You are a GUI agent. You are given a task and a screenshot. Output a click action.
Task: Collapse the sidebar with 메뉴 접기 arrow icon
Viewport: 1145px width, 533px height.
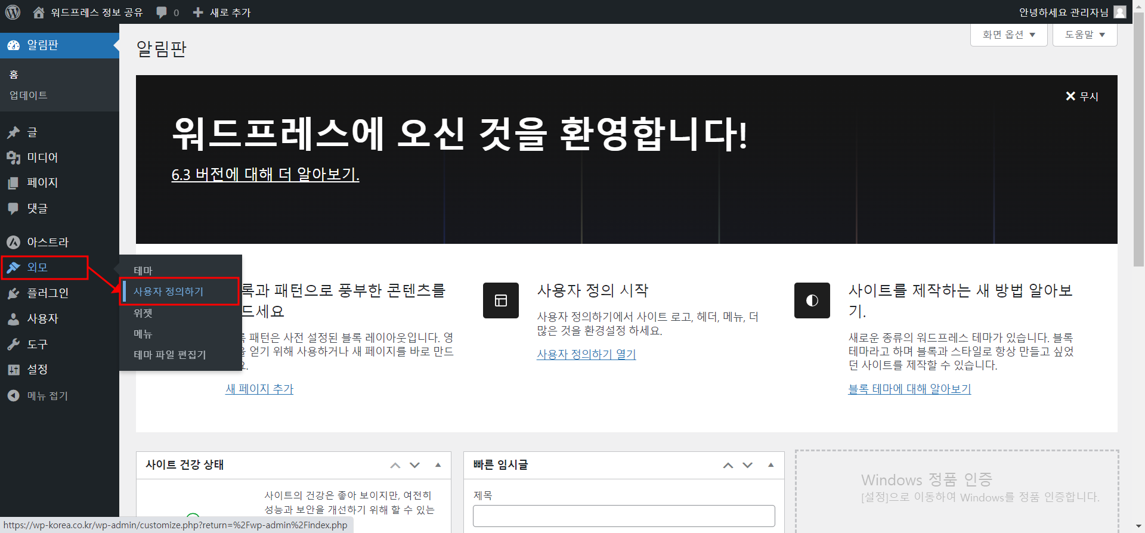13,395
